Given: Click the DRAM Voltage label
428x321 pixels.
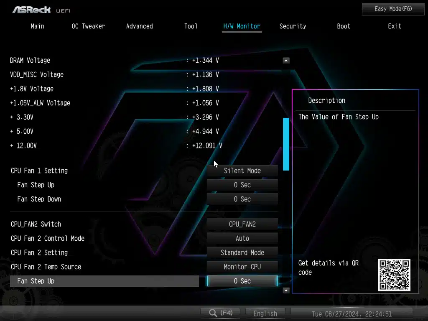Looking at the screenshot, I should 30,60.
